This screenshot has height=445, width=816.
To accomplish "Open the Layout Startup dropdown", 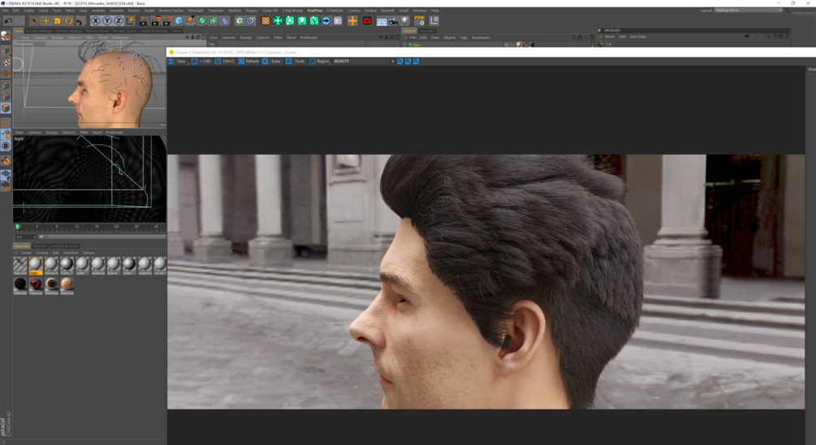I will (748, 11).
